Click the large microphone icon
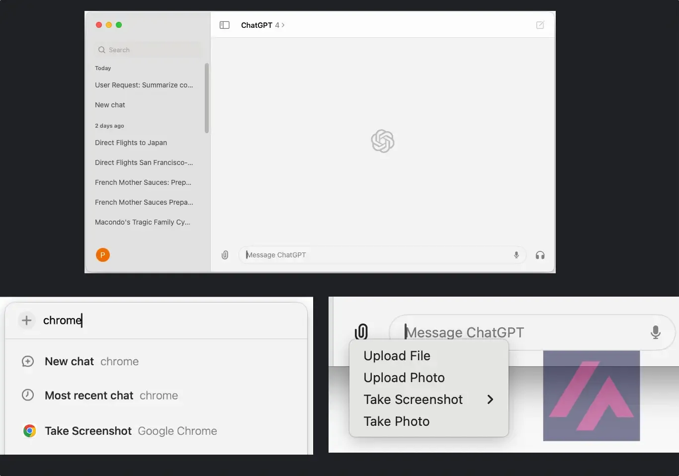Viewport: 679px width, 476px height. 656,332
